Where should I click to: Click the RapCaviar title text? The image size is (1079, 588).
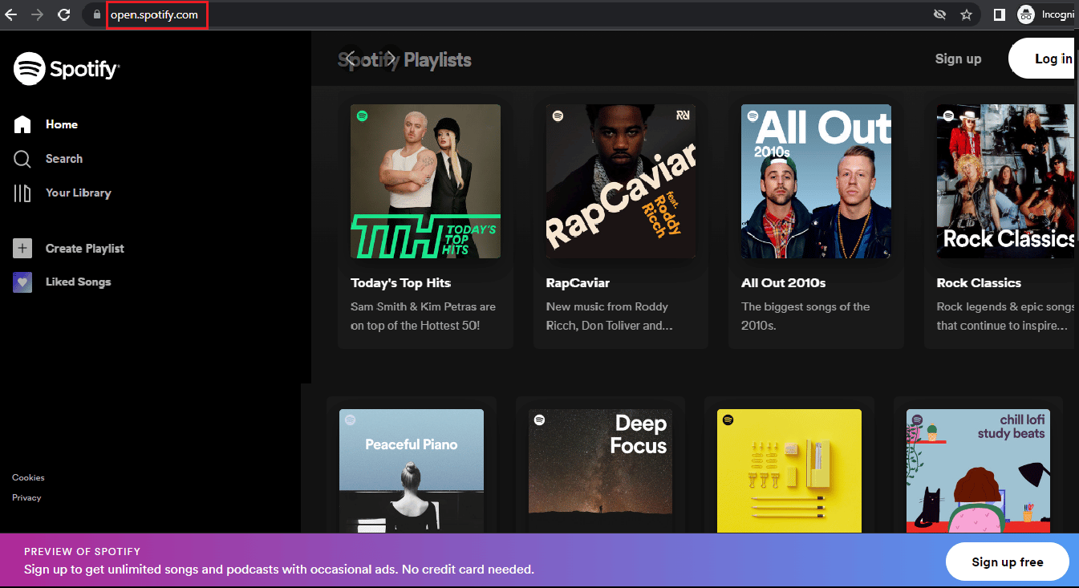tap(578, 282)
